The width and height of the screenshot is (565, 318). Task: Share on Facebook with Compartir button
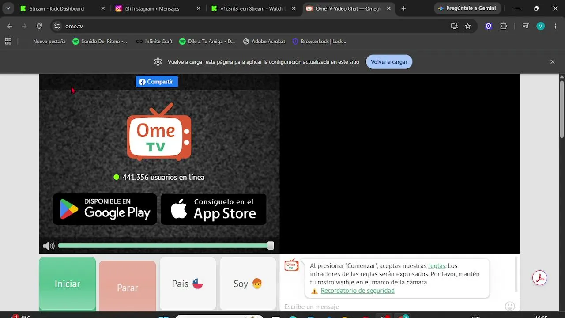pyautogui.click(x=157, y=82)
